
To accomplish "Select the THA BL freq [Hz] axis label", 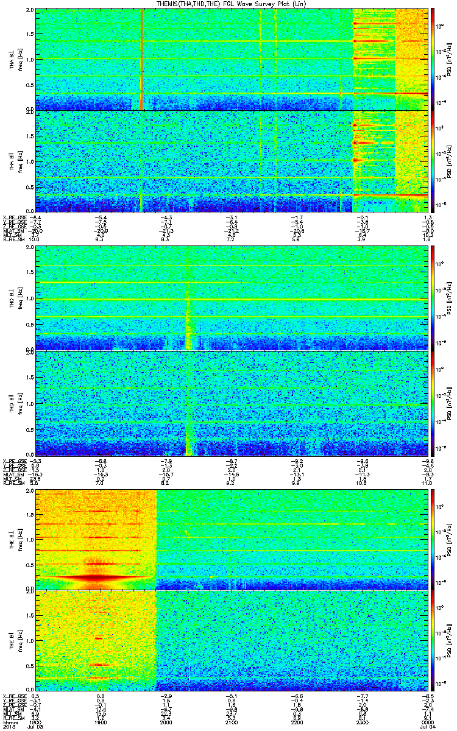I will tap(15, 59).
